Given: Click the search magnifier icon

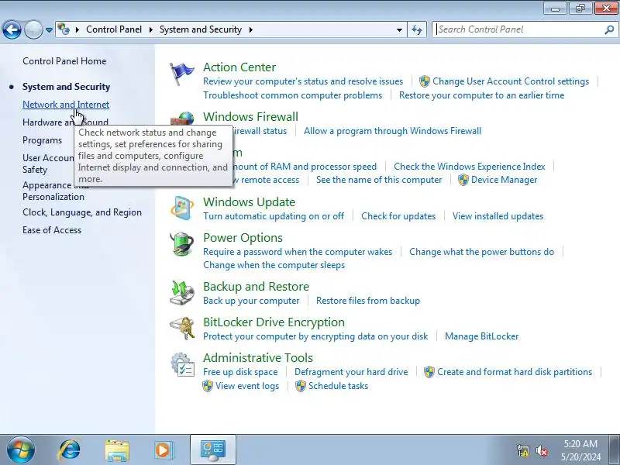Looking at the screenshot, I should [609, 29].
